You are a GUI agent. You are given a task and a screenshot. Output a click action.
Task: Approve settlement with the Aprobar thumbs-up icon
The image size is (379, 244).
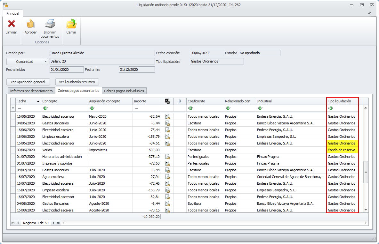click(x=31, y=24)
